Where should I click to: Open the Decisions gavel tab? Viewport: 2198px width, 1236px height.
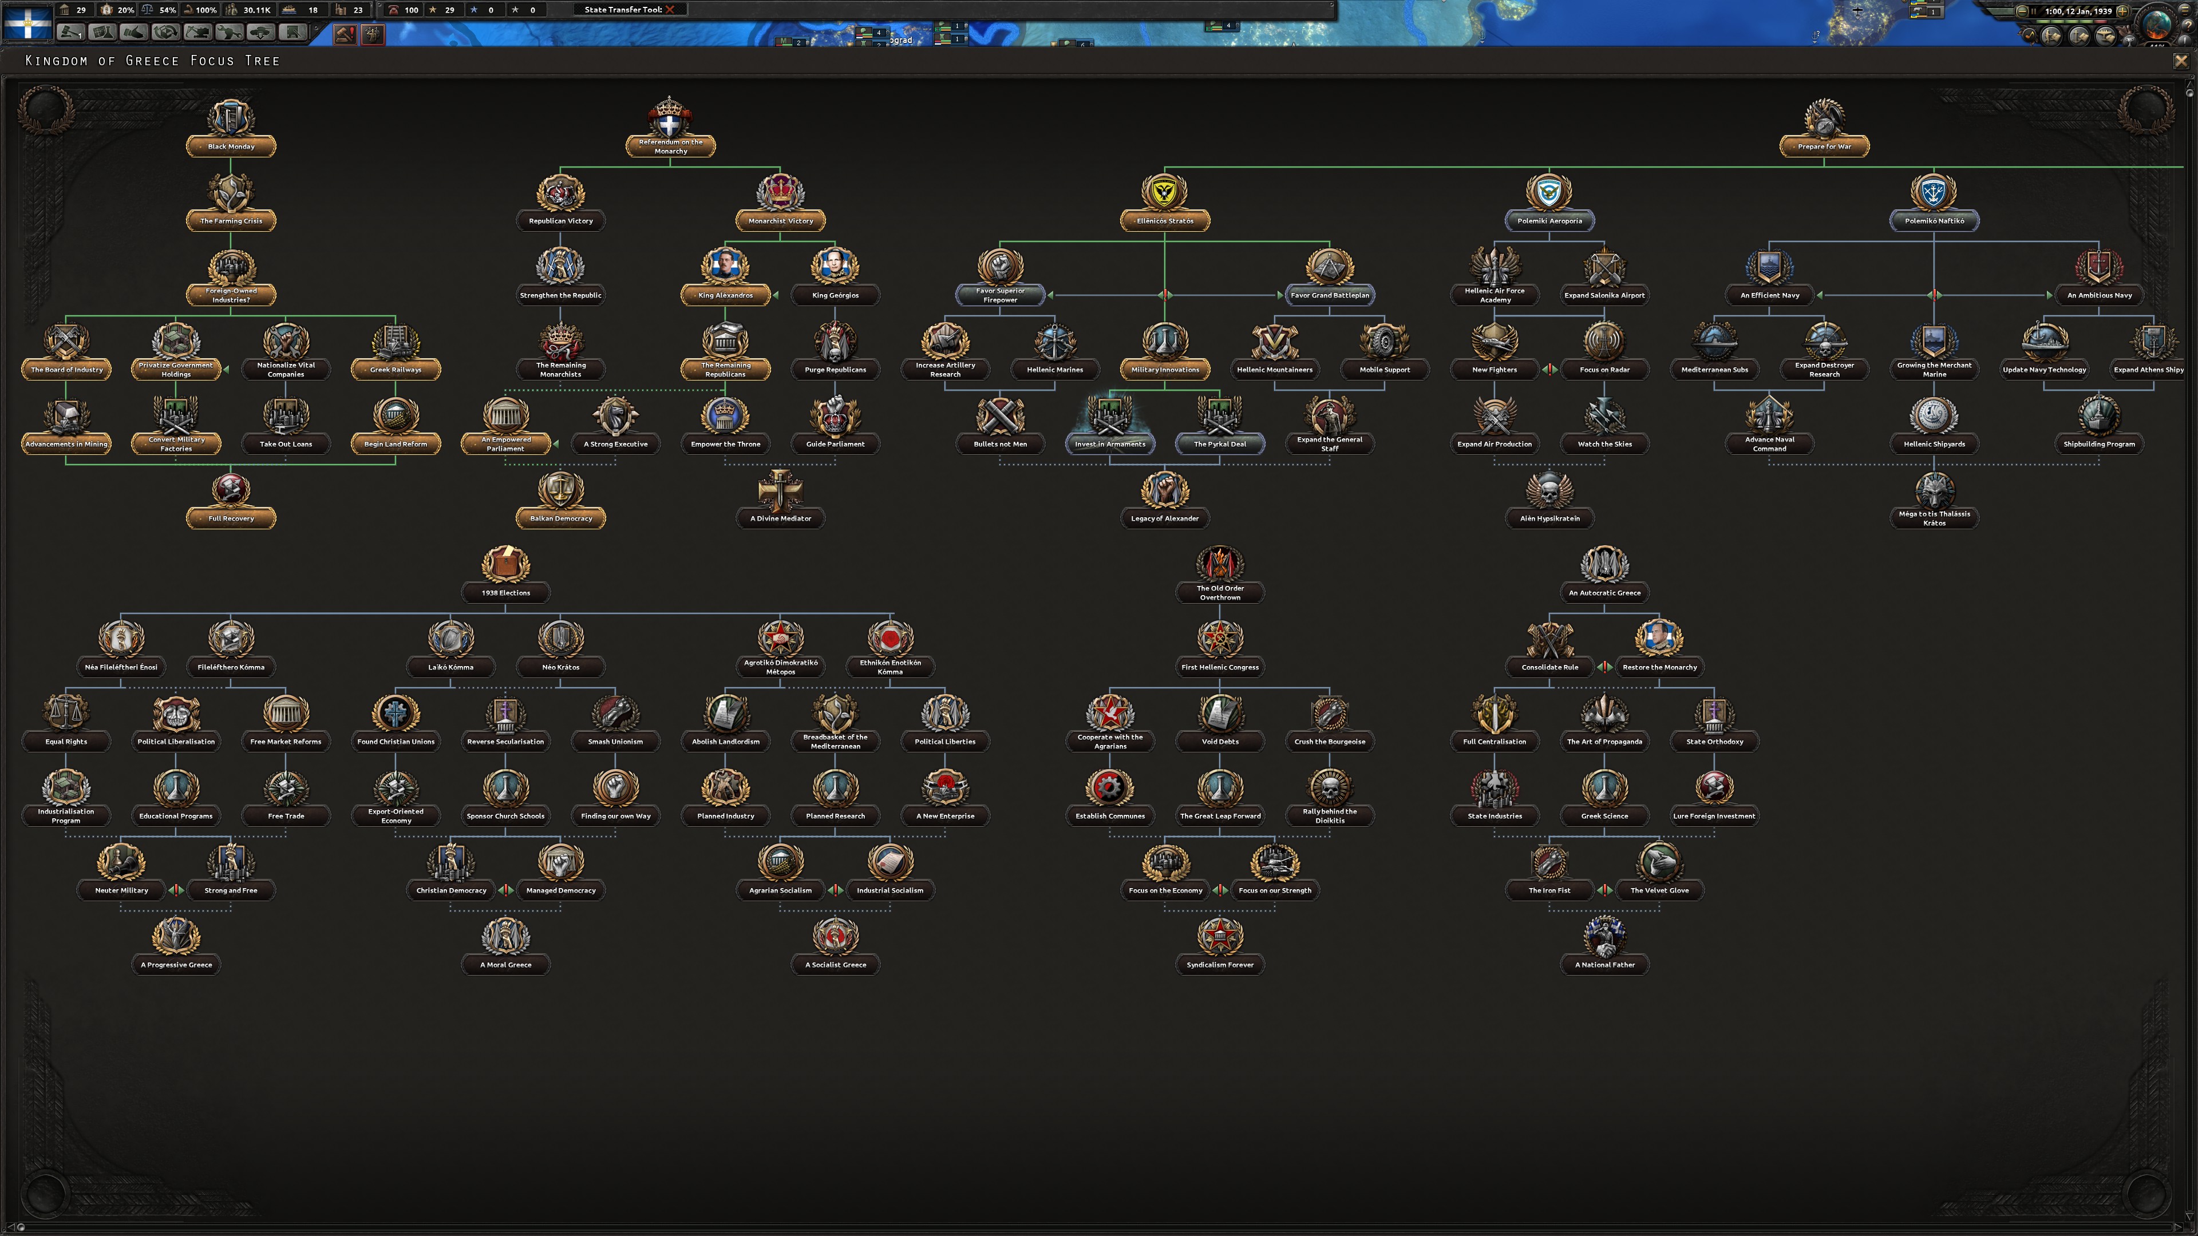(71, 31)
